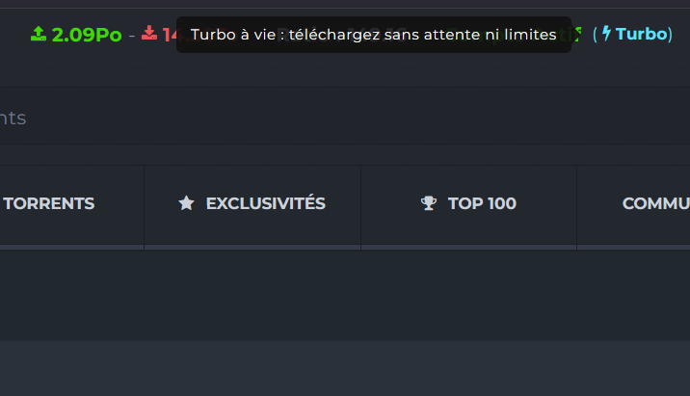Open the Top 100 page

[x=482, y=203]
